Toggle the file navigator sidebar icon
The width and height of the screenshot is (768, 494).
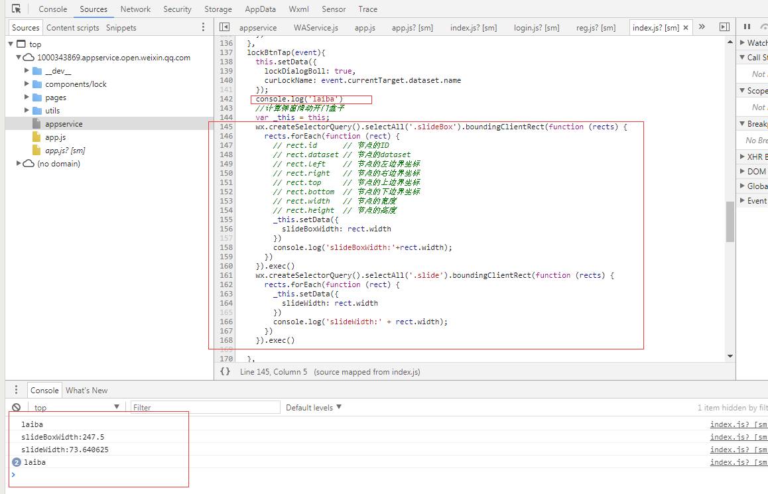pos(224,27)
